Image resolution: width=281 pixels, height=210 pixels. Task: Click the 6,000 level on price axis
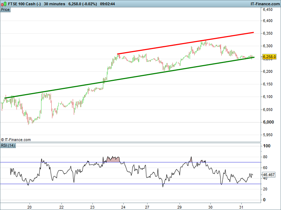pyautogui.click(x=268, y=122)
